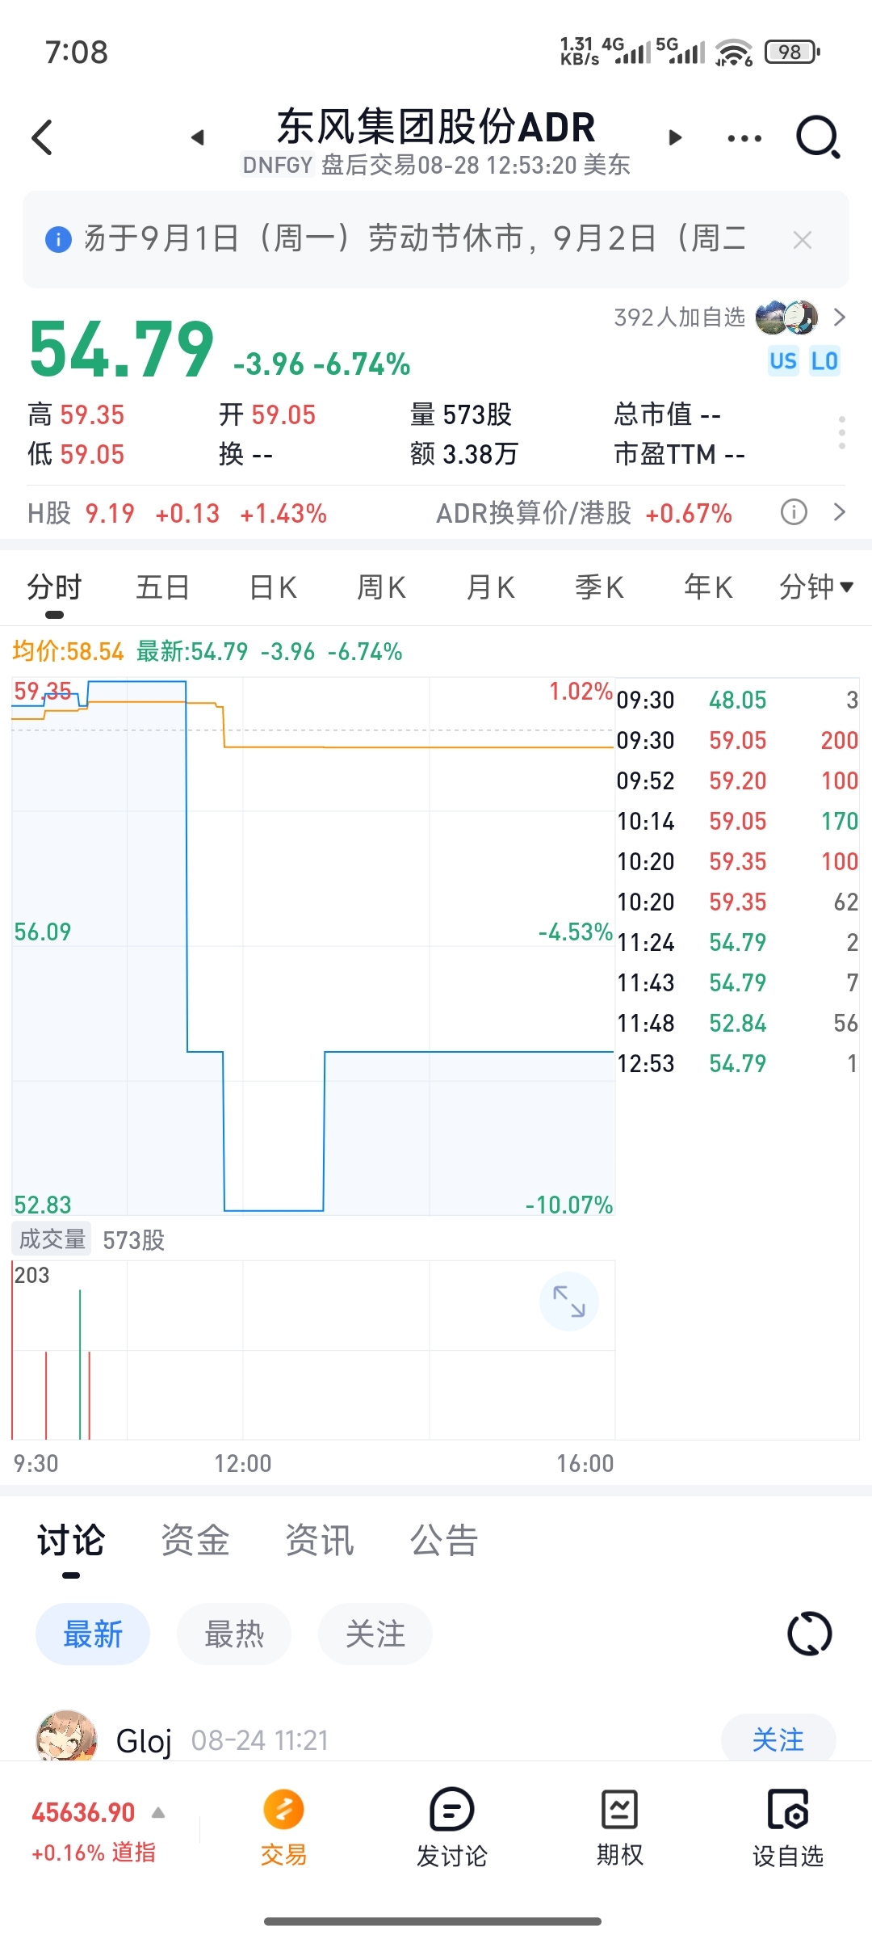Open the three-dot more options menu

coord(744,138)
